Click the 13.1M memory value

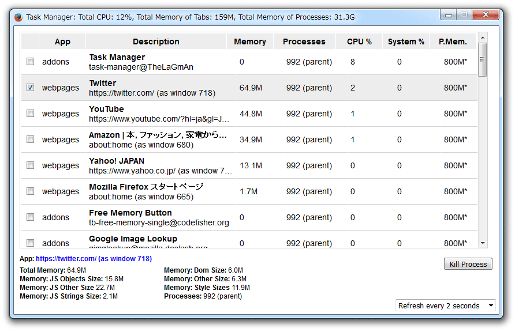(x=251, y=165)
